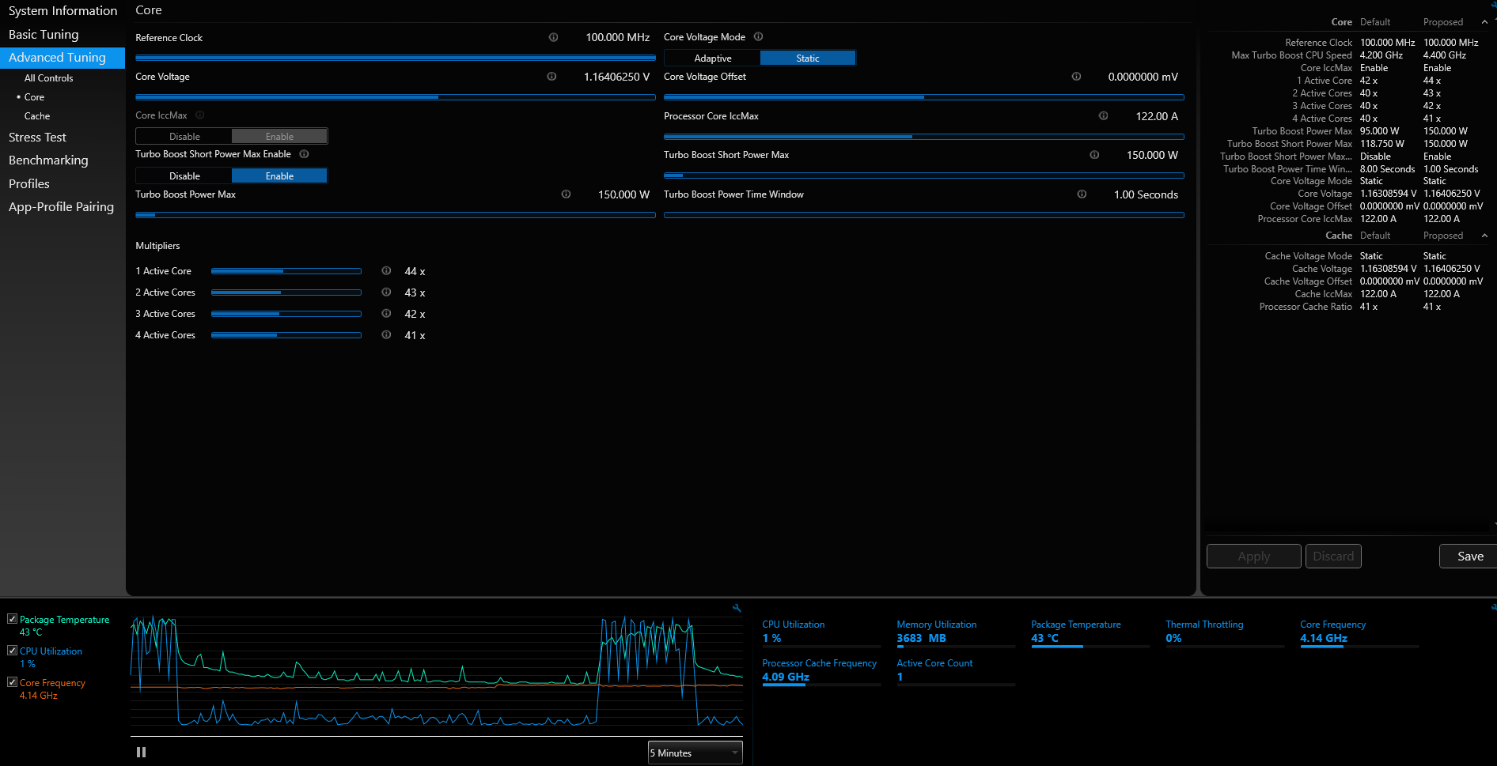Screen dimensions: 1497x766
Task: Click the 1 Active Core multiplier slider
Action: [286, 271]
